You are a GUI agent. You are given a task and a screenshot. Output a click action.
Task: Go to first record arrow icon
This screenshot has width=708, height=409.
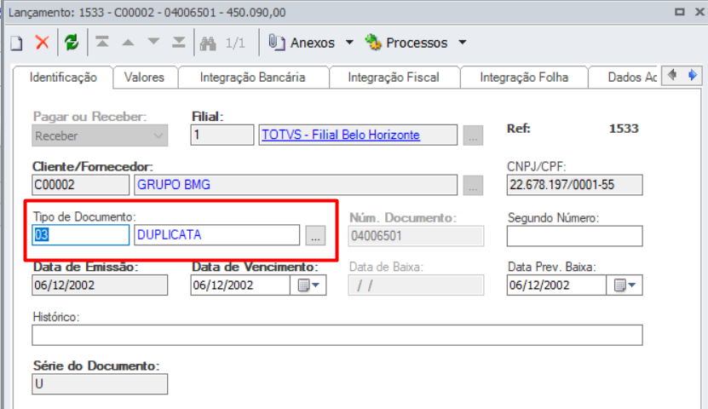coord(102,42)
